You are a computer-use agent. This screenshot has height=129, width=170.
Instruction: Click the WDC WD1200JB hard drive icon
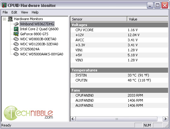pyautogui.click(x=16, y=44)
